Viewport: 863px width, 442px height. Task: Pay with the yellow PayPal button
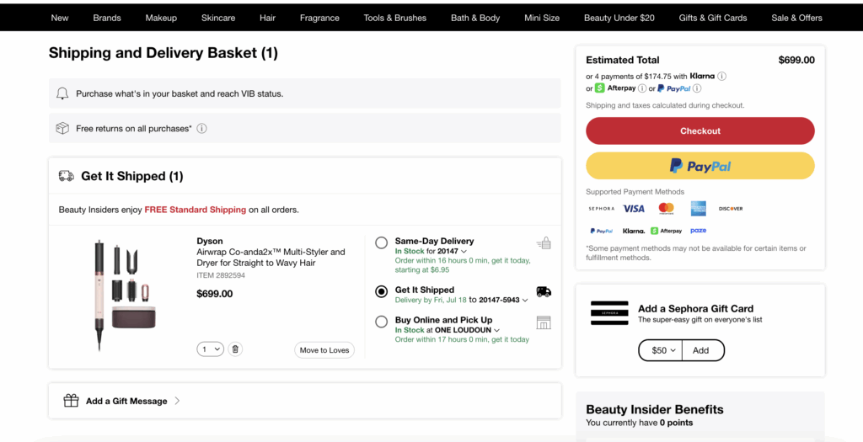click(x=700, y=166)
